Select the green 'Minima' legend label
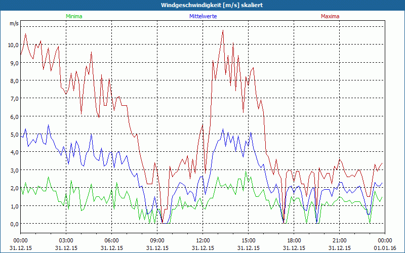 pos(74,16)
